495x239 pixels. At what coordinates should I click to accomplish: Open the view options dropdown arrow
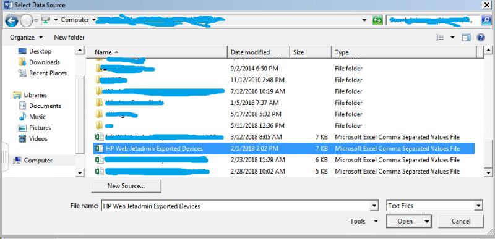452,38
